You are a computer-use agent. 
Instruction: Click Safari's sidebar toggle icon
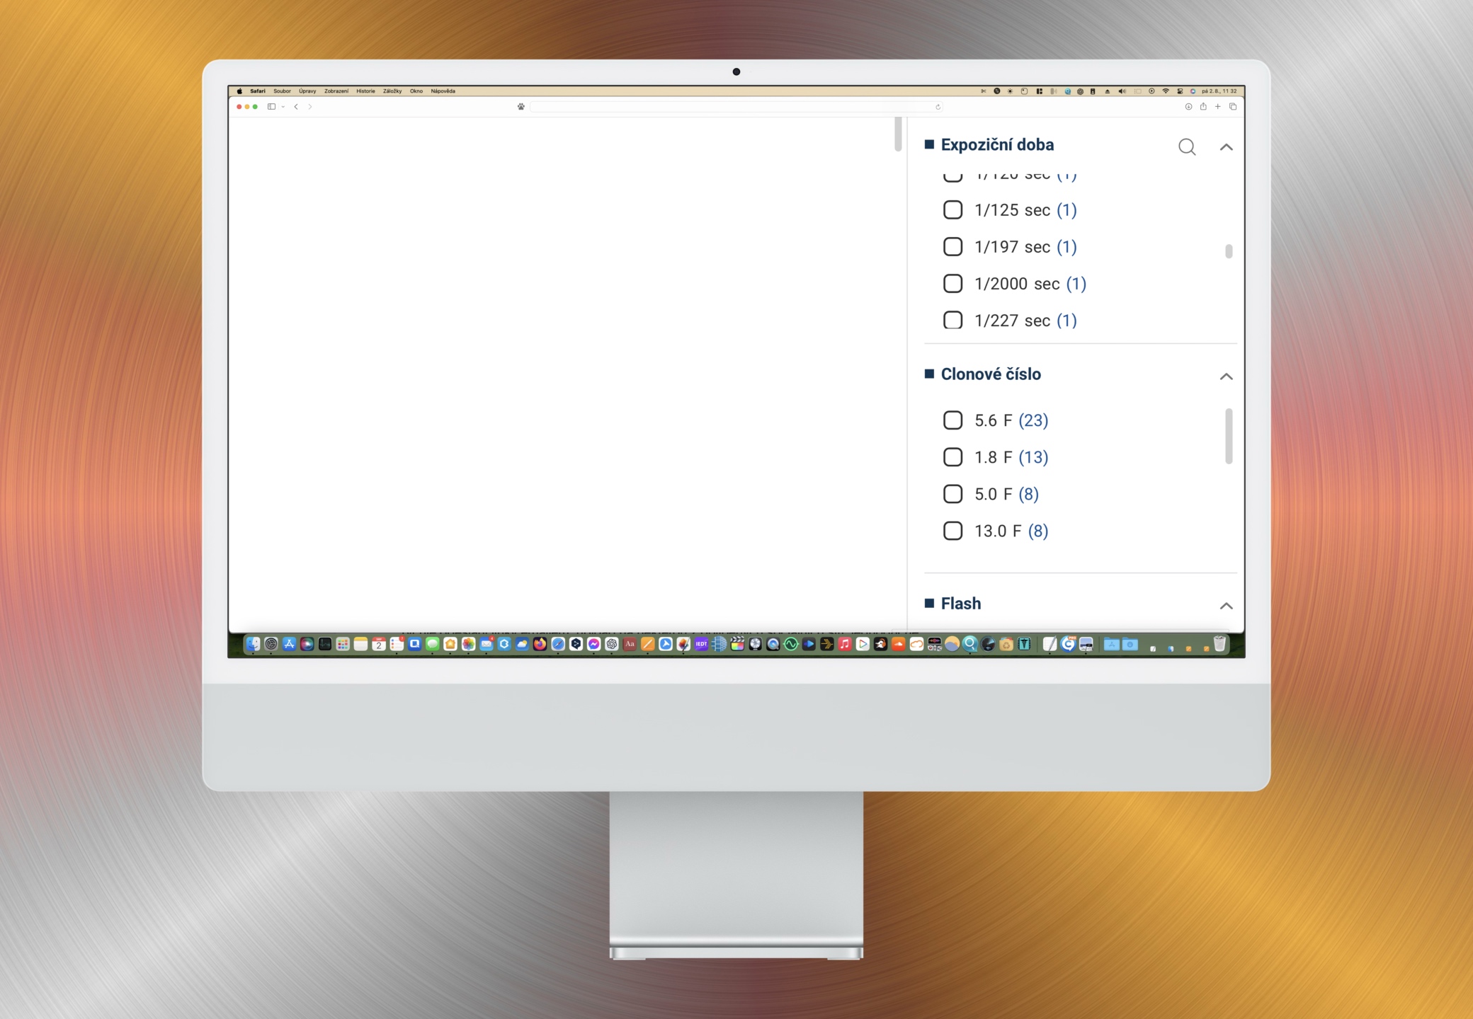coord(271,107)
